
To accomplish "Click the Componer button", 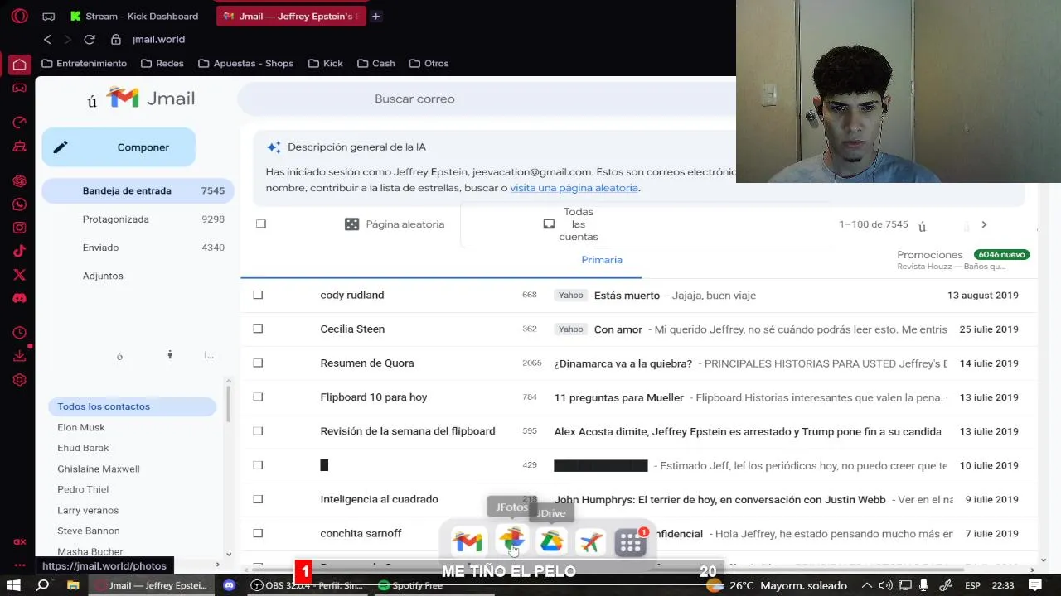I will (x=119, y=147).
